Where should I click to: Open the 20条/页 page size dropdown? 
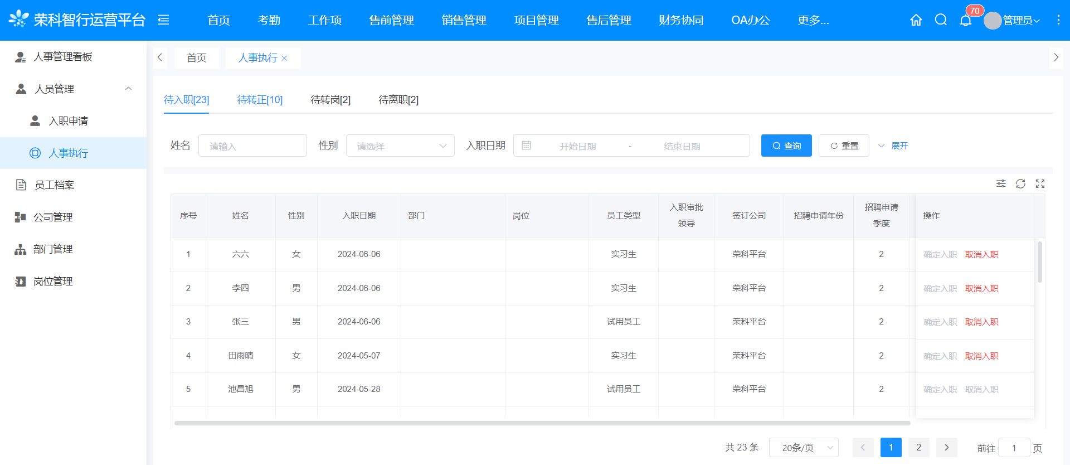(803, 448)
